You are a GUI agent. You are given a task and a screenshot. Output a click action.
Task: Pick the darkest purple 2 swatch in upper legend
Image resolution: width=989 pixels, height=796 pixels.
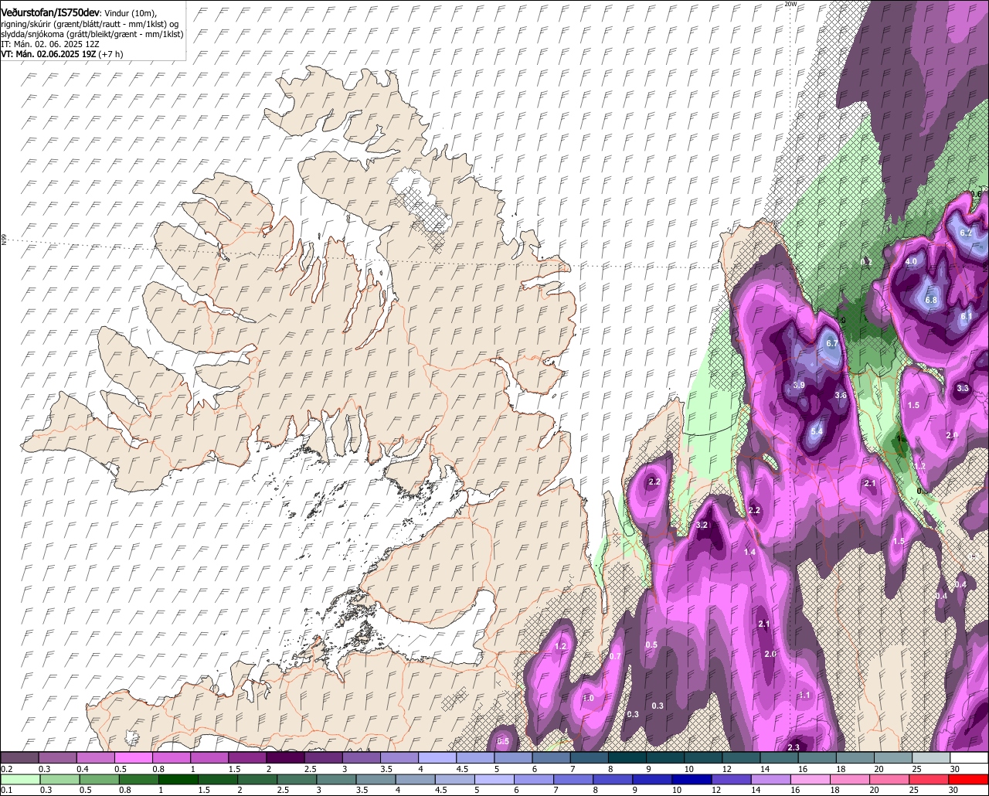click(x=285, y=757)
